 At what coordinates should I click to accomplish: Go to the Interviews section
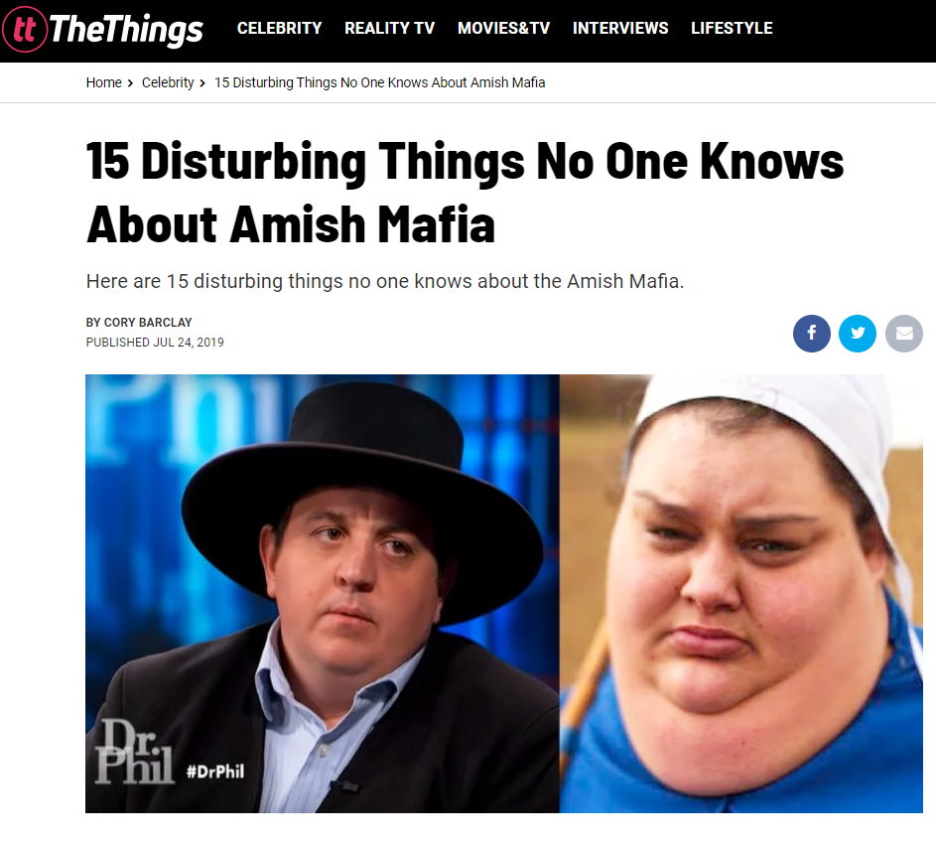coord(620,28)
